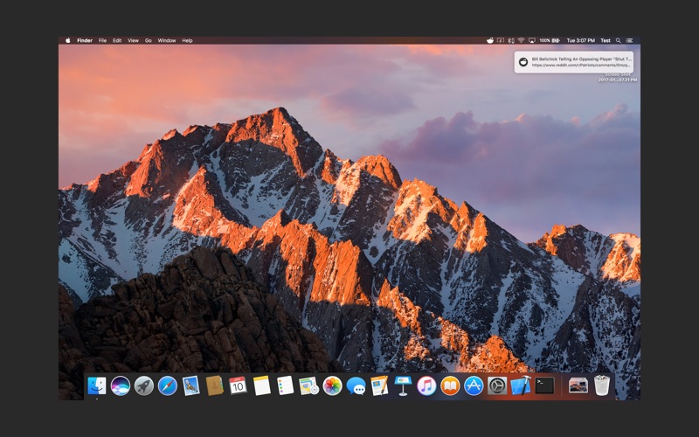Open the Go menu in Finder
Image resolution: width=699 pixels, height=437 pixels.
[x=149, y=40]
